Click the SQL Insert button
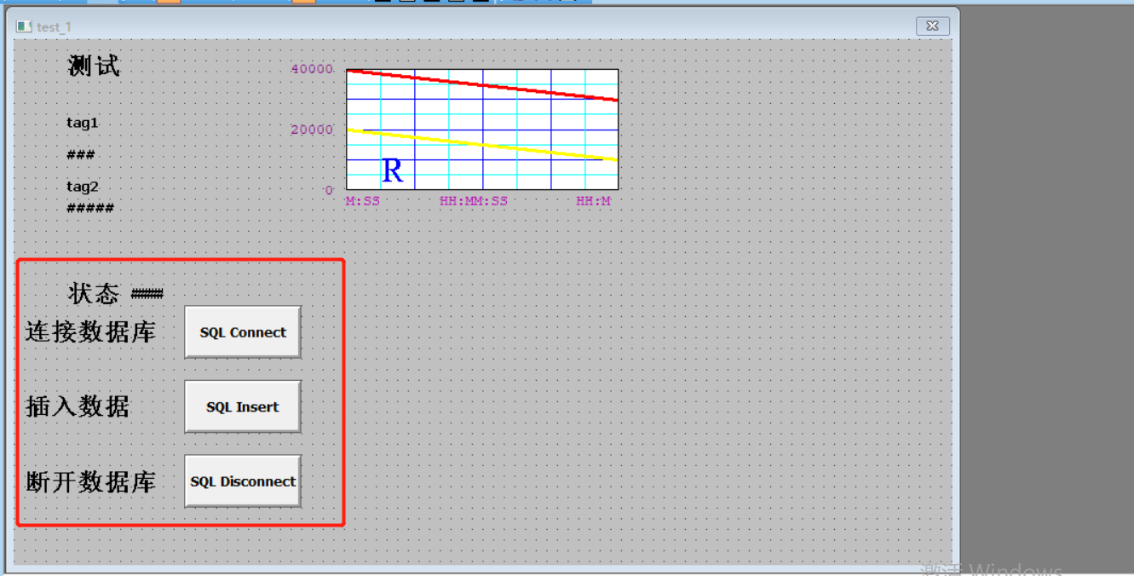The width and height of the screenshot is (1134, 576). coord(242,406)
